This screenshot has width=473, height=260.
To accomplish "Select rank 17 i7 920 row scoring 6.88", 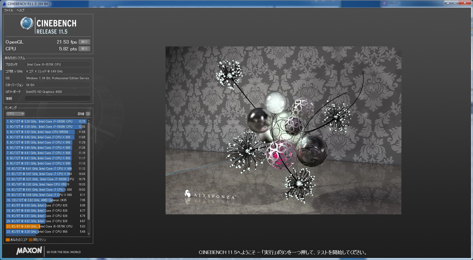I will [x=46, y=205].
